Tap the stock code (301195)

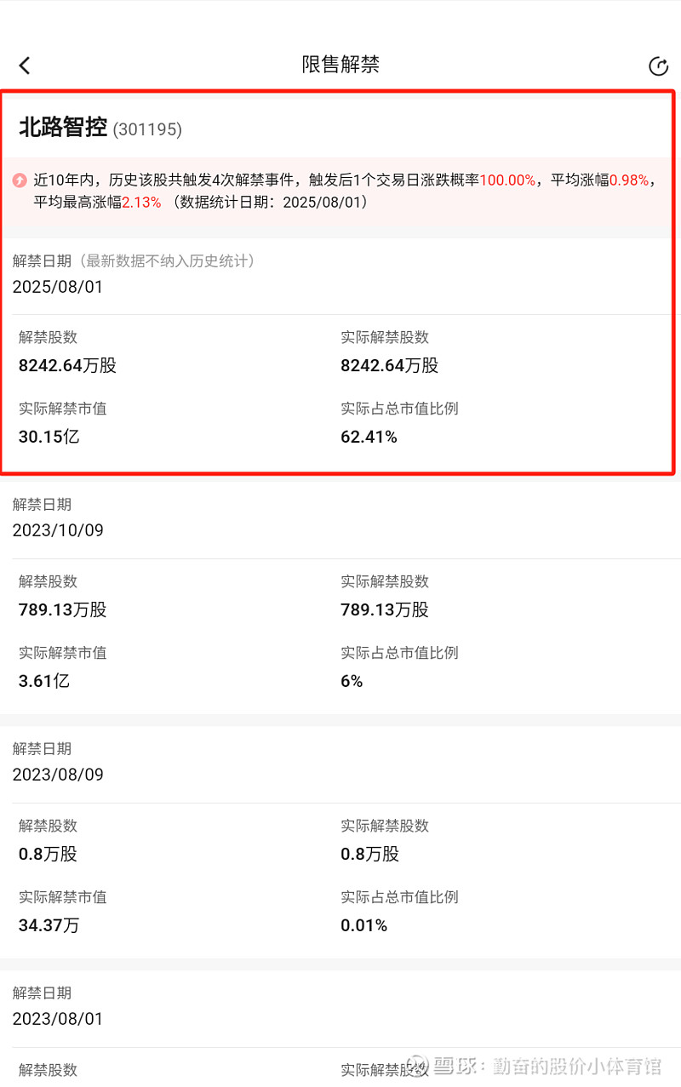click(147, 129)
